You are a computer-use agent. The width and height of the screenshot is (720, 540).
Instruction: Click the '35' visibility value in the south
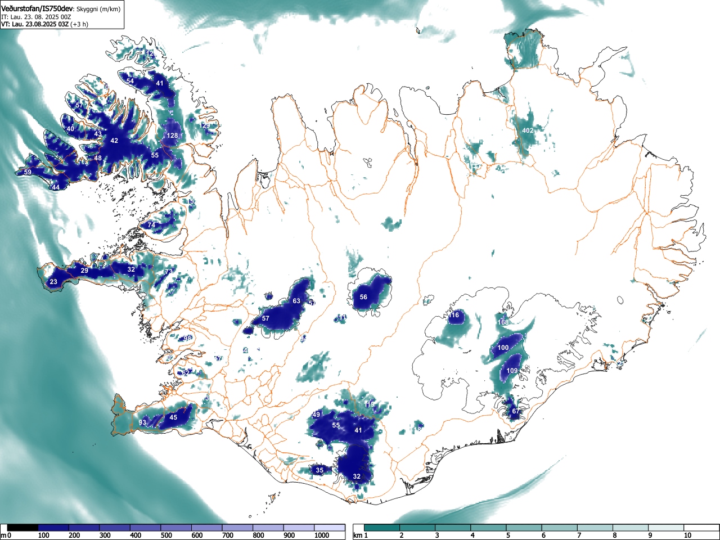[x=319, y=470]
